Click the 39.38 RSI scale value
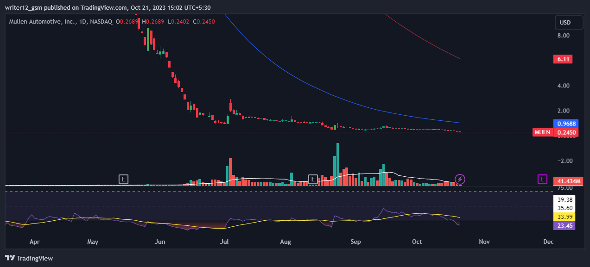The height and width of the screenshot is (267, 590). [x=565, y=199]
